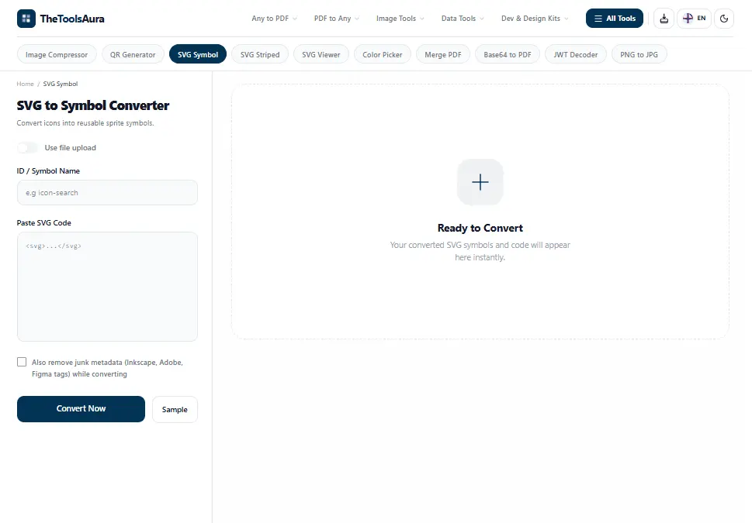Click the TheToolsAura logo icon

26,19
